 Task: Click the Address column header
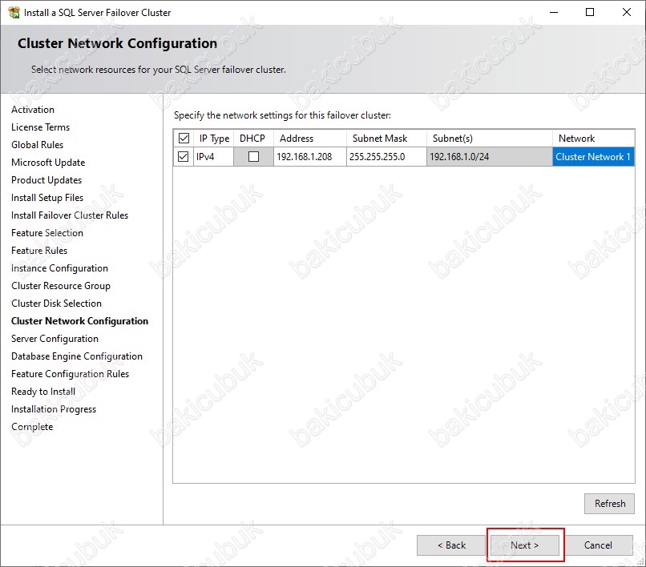click(x=310, y=139)
